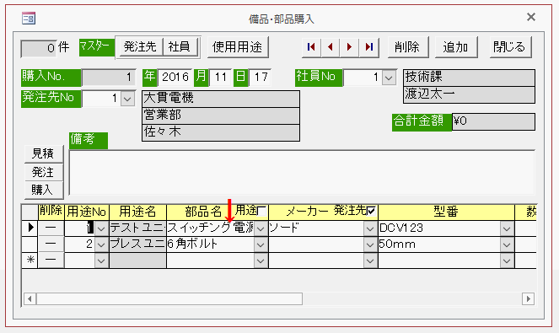Toggle the 用途 checkbox in header
The image size is (559, 333).
pyautogui.click(x=261, y=212)
